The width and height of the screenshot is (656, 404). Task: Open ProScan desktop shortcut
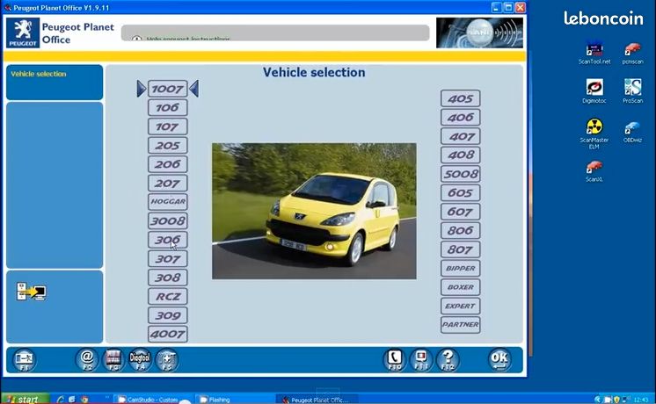pyautogui.click(x=632, y=91)
